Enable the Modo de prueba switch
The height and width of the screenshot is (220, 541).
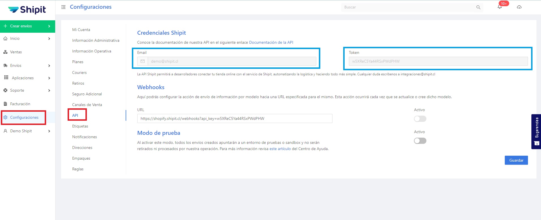click(x=420, y=141)
